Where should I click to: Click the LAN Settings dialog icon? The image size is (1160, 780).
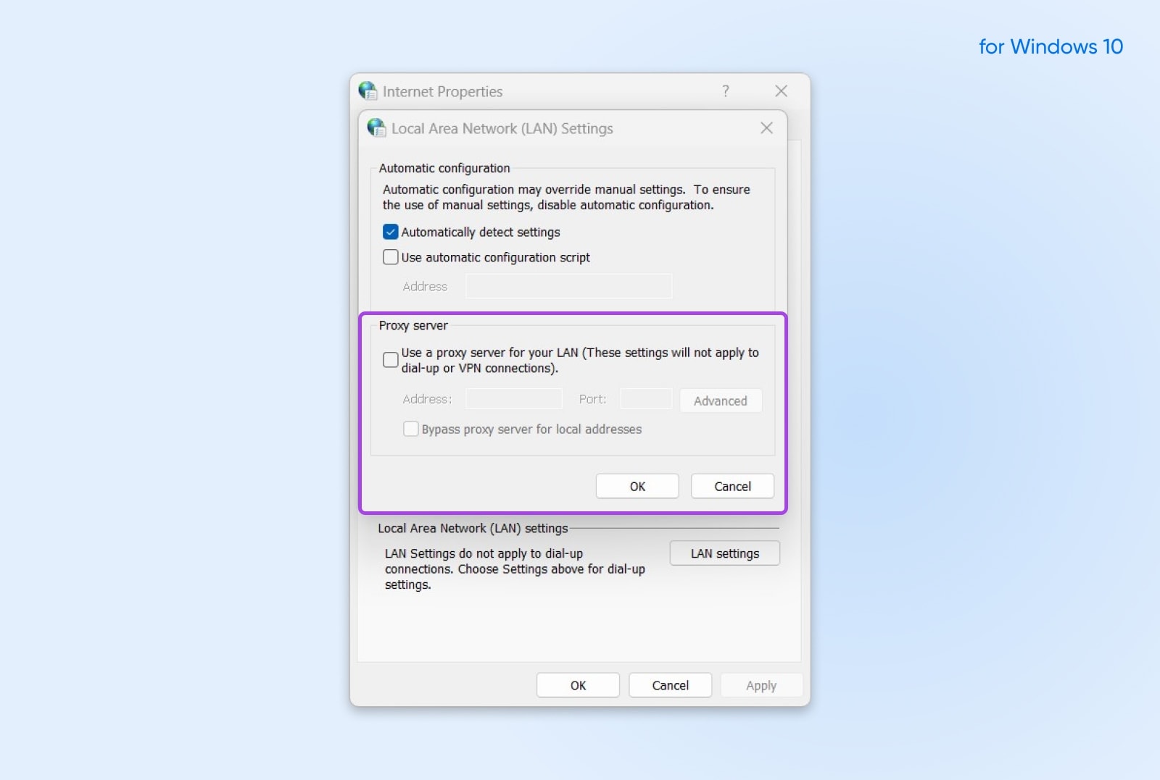pos(375,128)
